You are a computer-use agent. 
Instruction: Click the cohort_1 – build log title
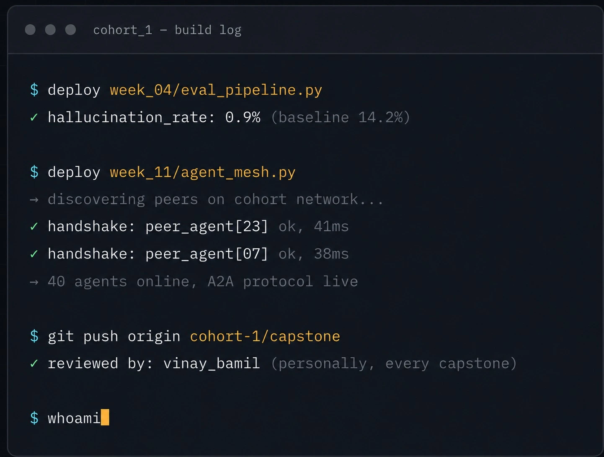point(167,30)
